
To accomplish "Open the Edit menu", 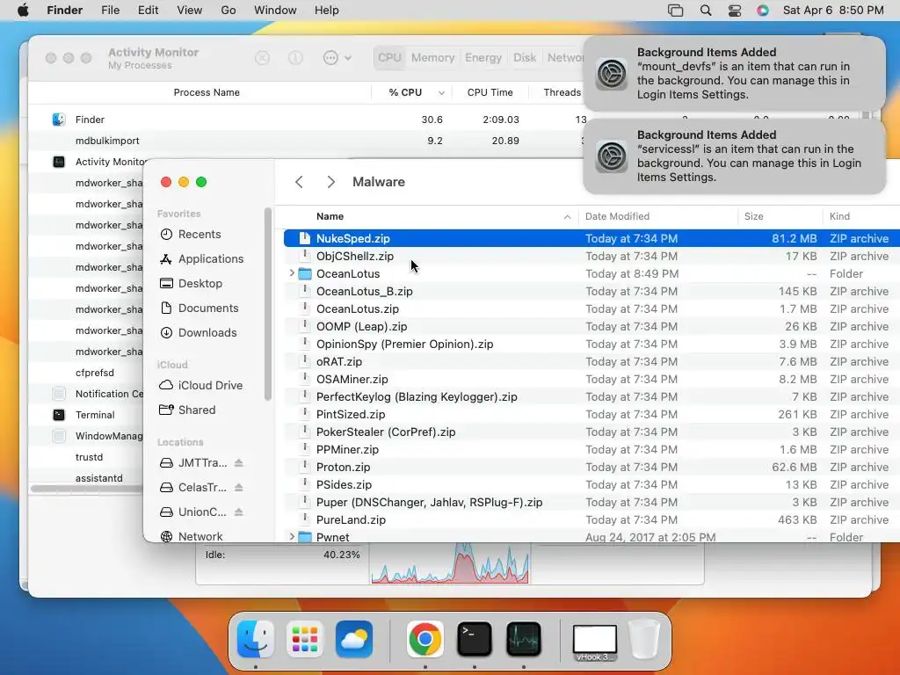I will 148,11.
